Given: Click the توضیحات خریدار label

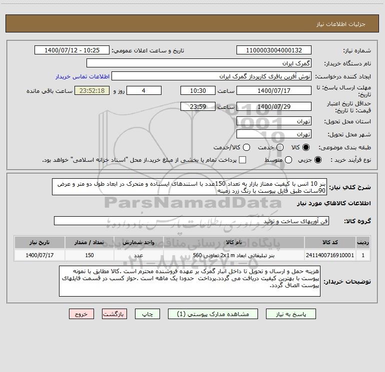Looking at the screenshot, I should (x=347, y=282).
